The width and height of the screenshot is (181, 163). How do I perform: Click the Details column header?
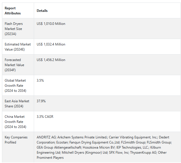tap(42, 11)
